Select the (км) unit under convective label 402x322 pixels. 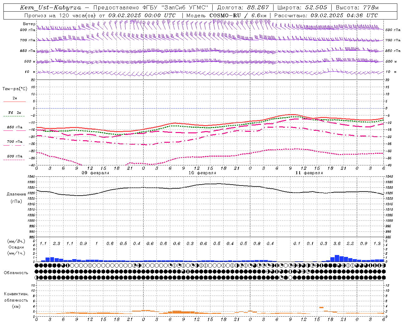pyautogui.click(x=16, y=307)
